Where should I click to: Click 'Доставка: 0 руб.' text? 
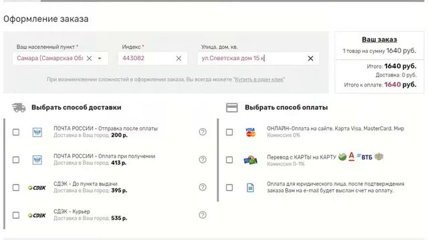[x=396, y=75]
